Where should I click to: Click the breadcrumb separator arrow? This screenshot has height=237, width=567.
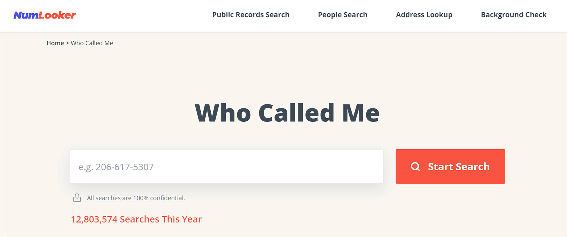tap(67, 43)
